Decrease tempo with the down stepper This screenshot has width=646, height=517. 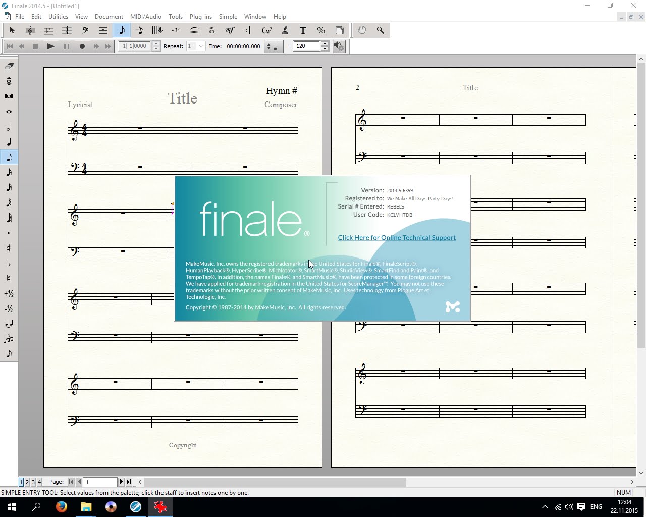[x=325, y=49]
